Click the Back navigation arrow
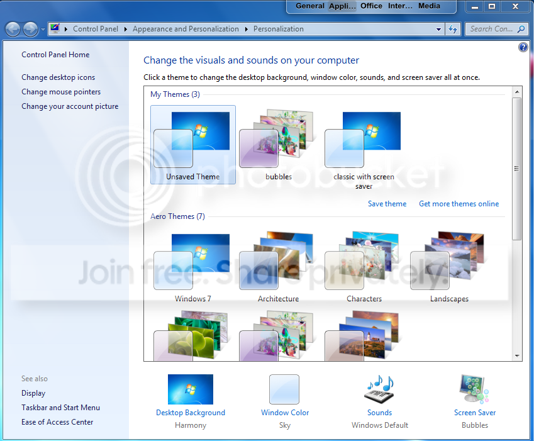 13,30
